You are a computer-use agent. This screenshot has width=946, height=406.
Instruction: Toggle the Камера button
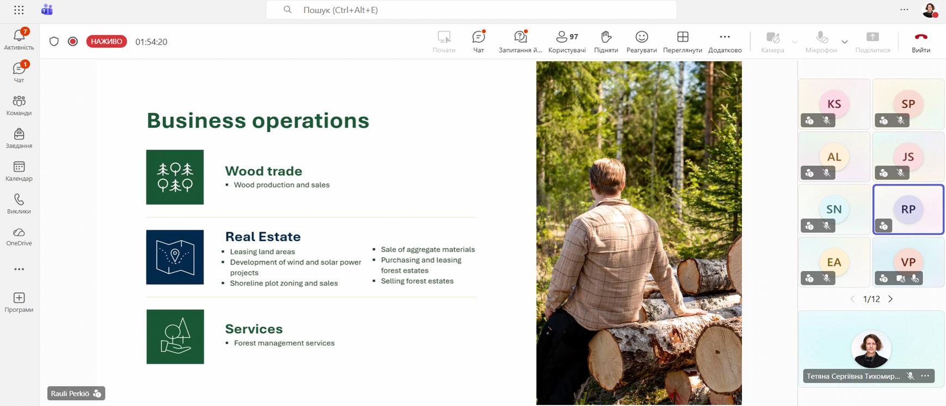coord(772,41)
